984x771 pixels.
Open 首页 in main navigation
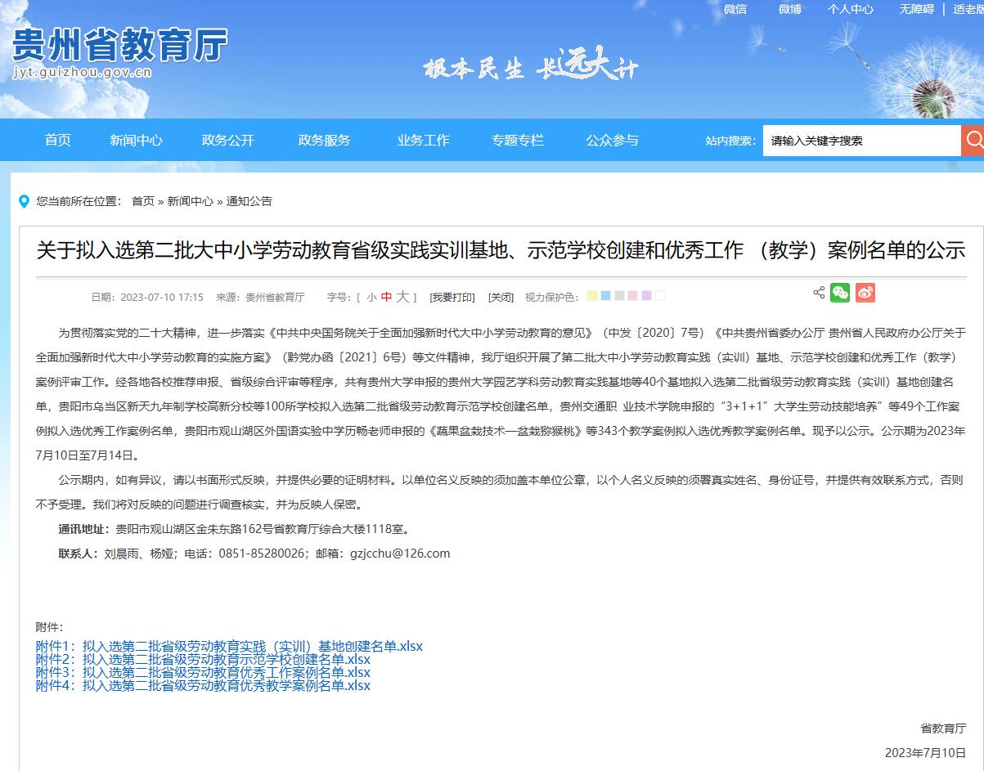point(58,140)
